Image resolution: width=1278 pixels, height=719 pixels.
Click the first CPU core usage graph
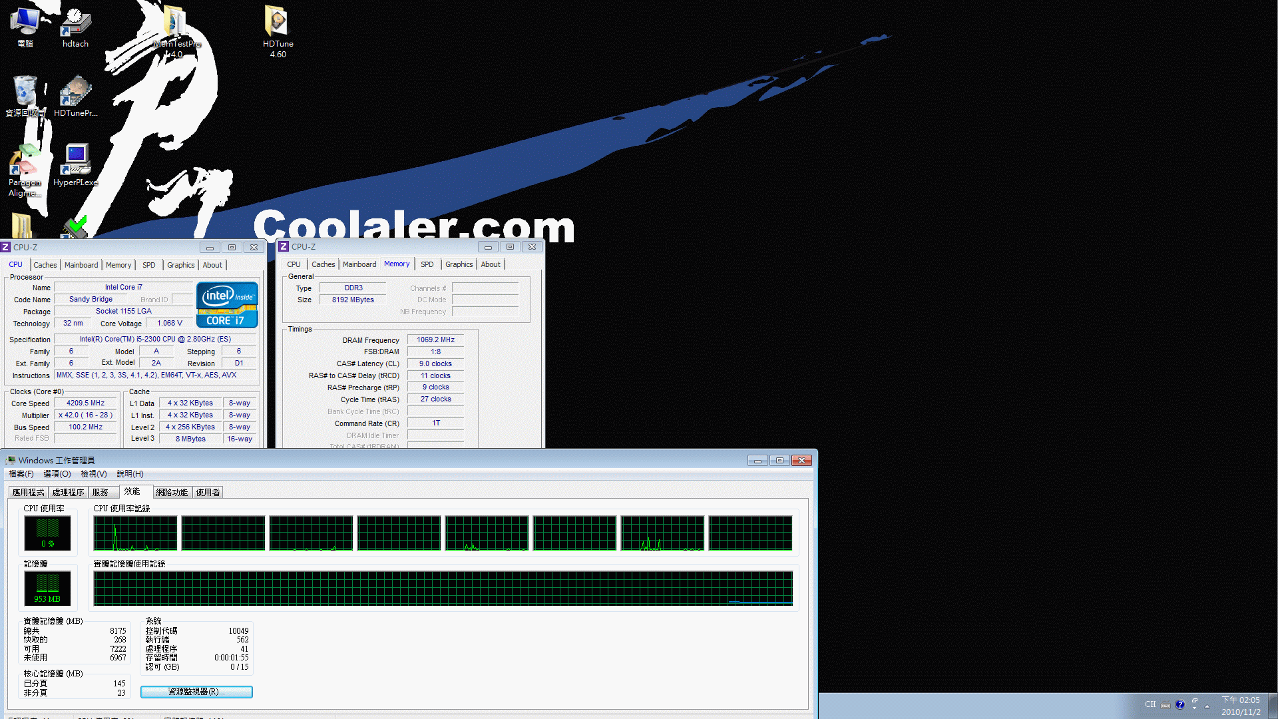click(135, 533)
